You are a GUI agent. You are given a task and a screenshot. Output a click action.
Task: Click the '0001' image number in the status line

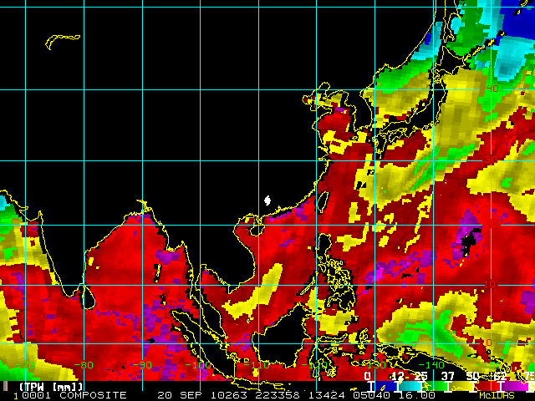tap(36, 395)
